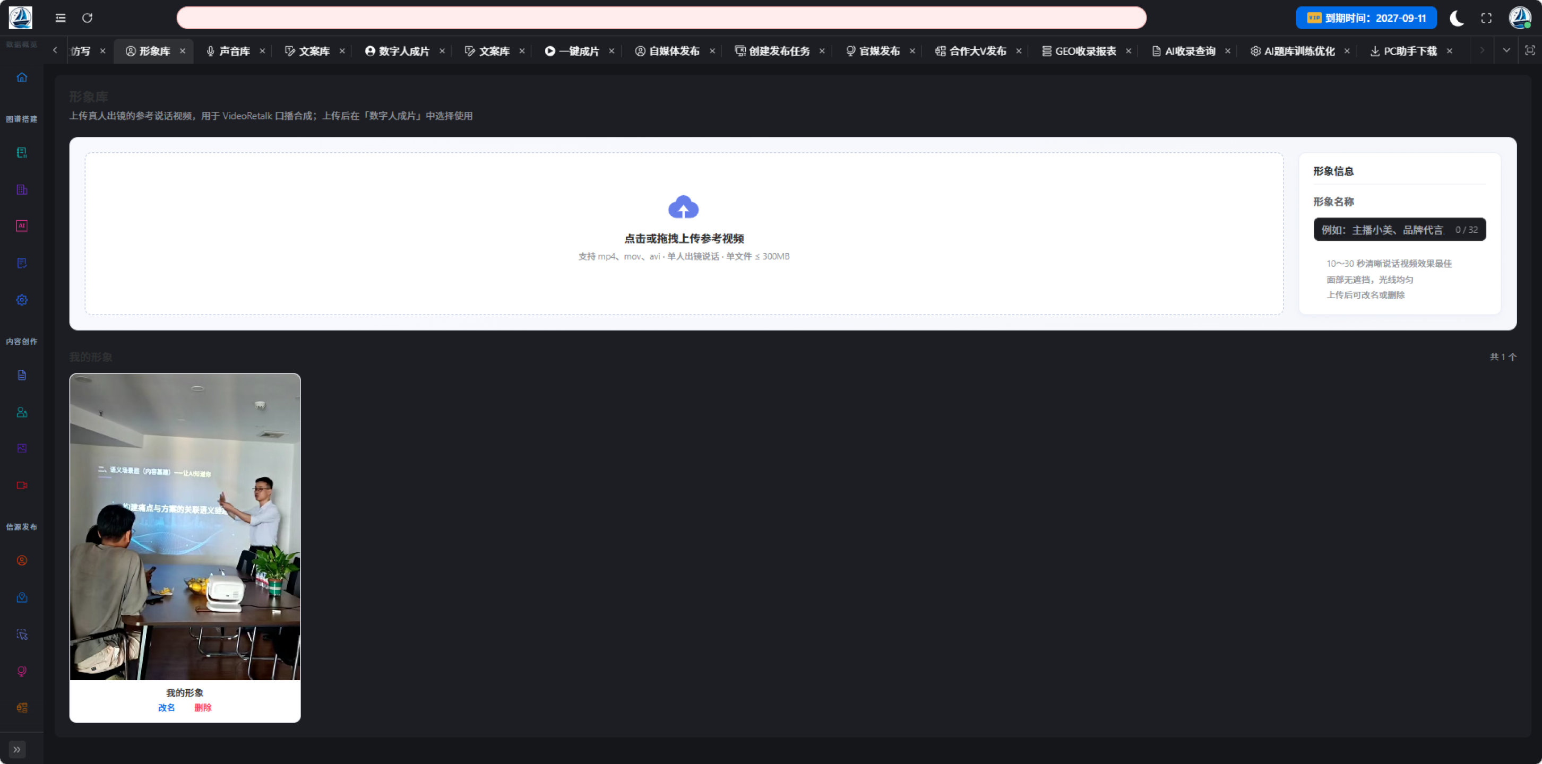Open the blue gear settings sidebar icon
1542x764 pixels.
click(22, 300)
